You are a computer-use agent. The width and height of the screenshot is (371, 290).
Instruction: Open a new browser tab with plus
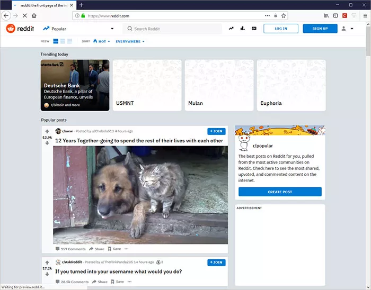[81, 5]
